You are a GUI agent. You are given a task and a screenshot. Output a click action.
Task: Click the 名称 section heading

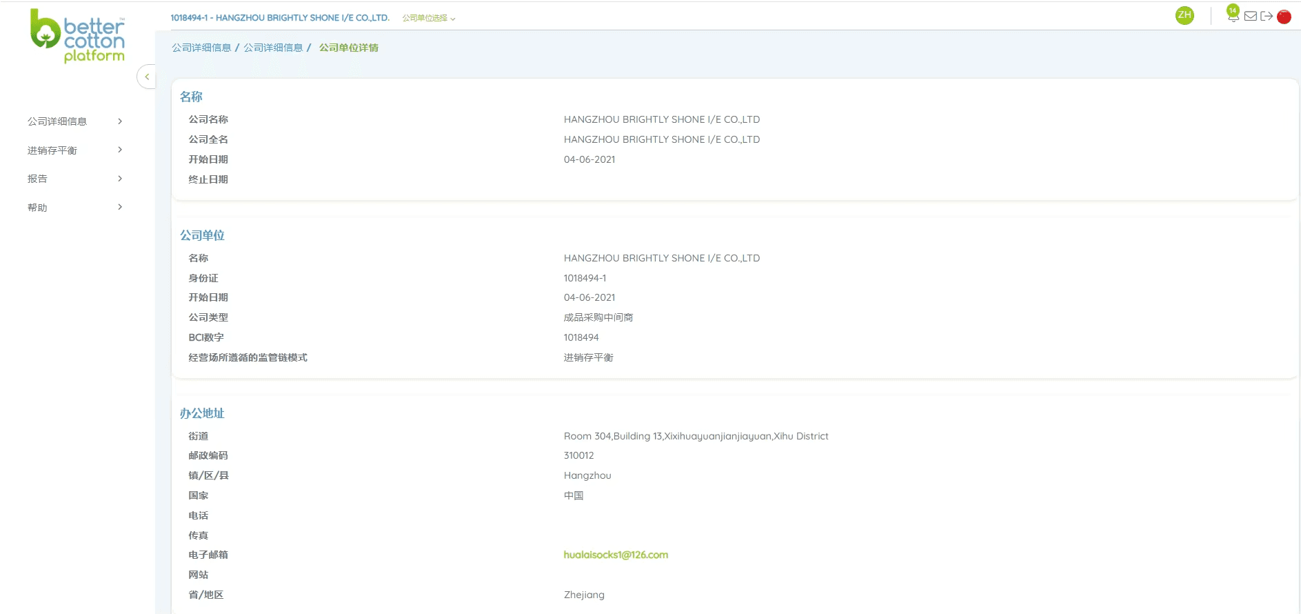click(191, 97)
